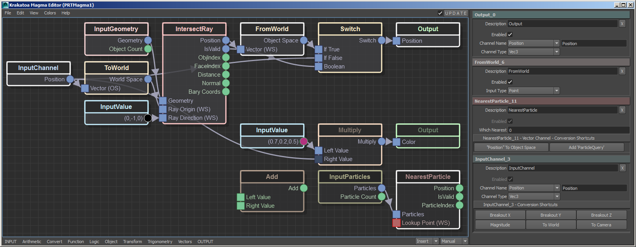Screen dimensions: 636x247
Task: Click InputParticles Particle Count output socket
Action: point(382,196)
